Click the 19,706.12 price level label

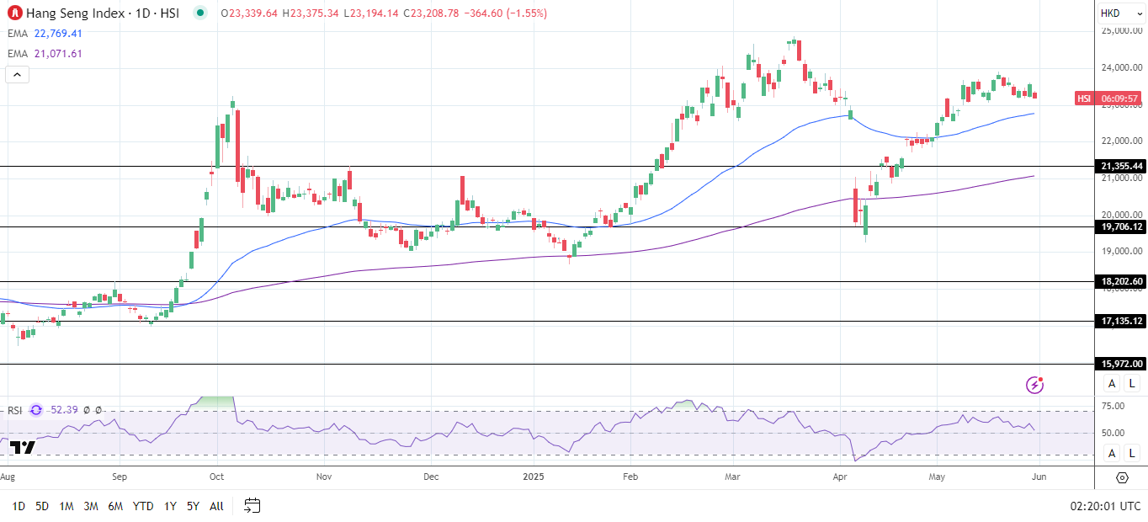pyautogui.click(x=1122, y=226)
